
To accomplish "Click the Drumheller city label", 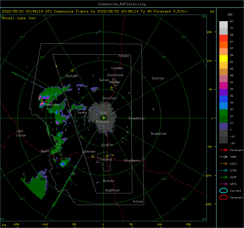I will [159, 134].
